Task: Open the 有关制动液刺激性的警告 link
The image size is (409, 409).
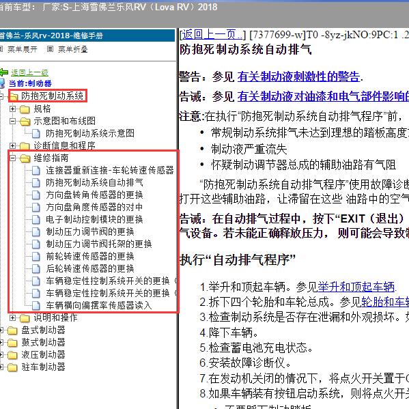Action: 298,76
